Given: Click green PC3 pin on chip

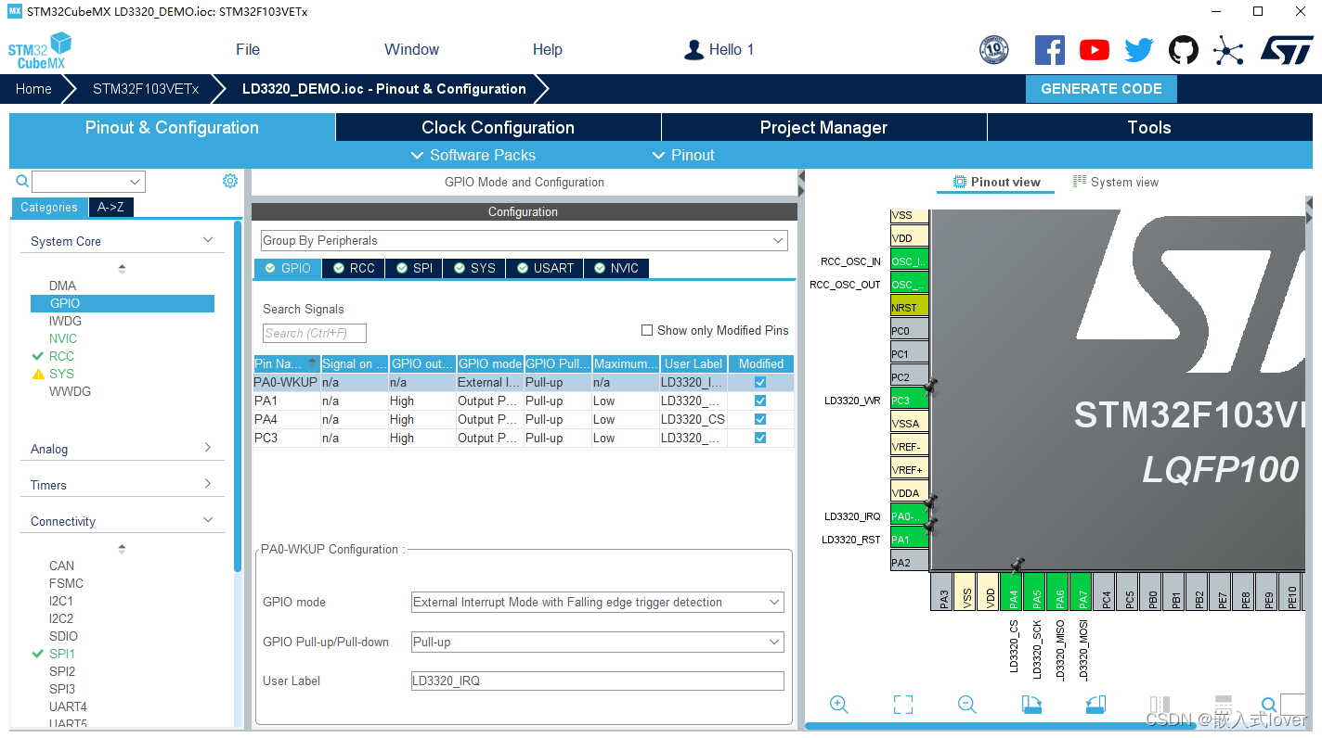Looking at the screenshot, I should (x=909, y=401).
